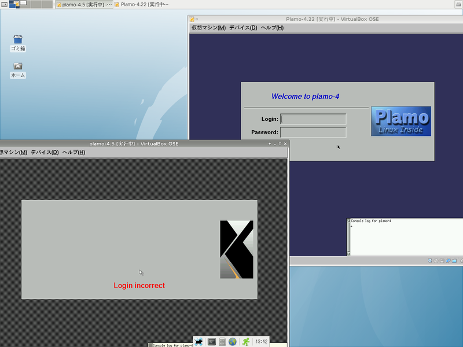Switch to the second workspace in the pager
This screenshot has height=347, width=463.
[x=25, y=4]
